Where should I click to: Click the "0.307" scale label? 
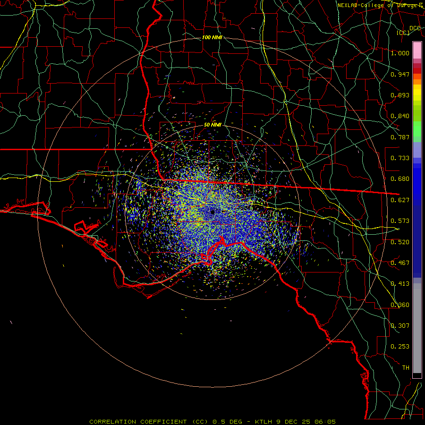click(400, 326)
